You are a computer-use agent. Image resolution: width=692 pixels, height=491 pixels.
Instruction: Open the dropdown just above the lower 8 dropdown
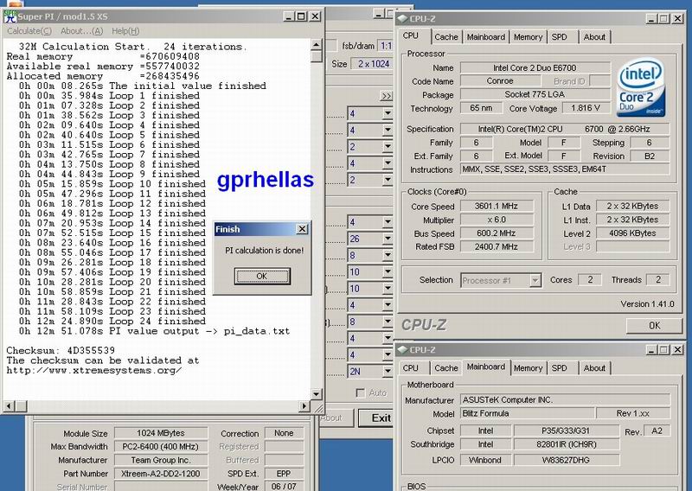click(370, 305)
